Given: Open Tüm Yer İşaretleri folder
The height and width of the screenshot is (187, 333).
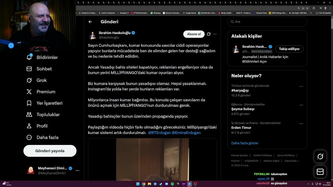Looking at the screenshot, I should 324,13.
